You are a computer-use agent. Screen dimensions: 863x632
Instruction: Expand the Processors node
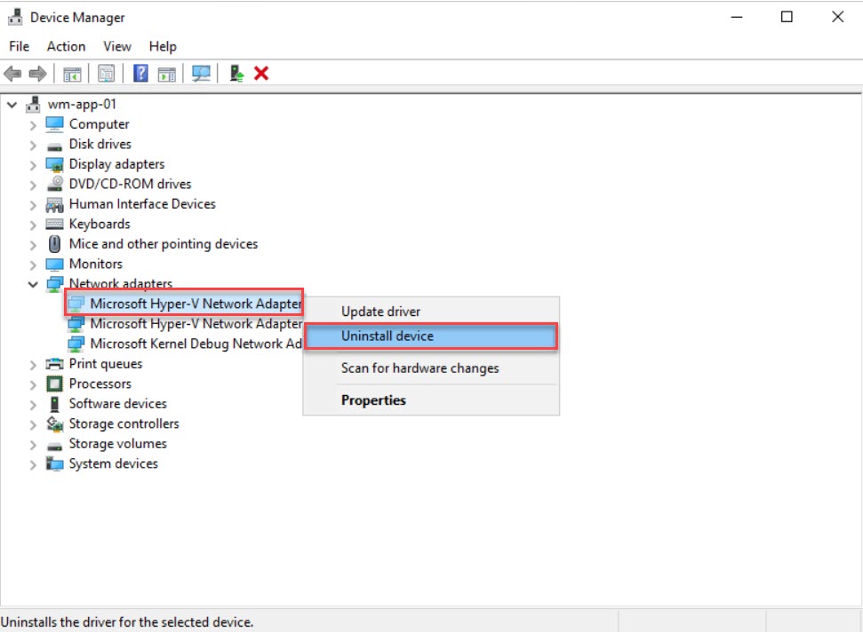[33, 384]
